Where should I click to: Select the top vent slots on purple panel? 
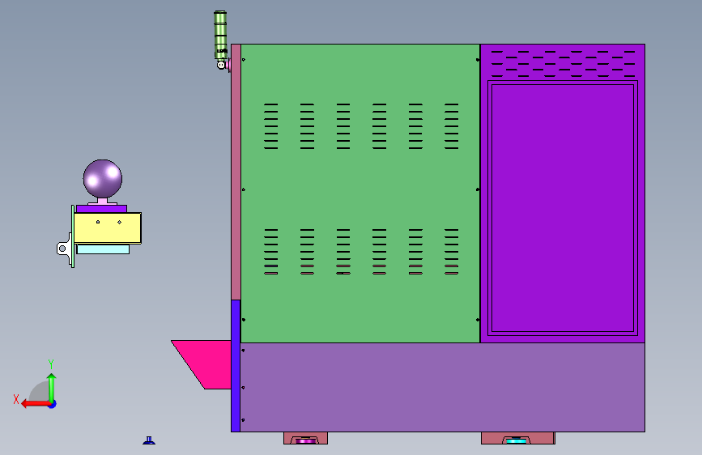point(563,64)
